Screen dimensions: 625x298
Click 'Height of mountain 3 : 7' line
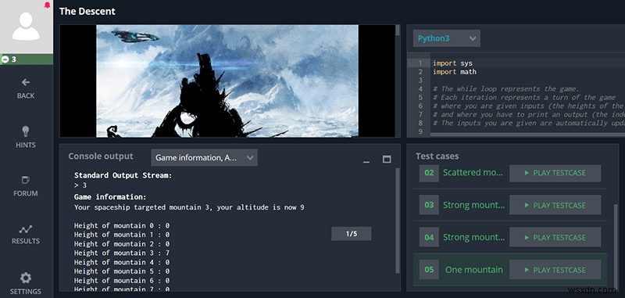point(122,253)
